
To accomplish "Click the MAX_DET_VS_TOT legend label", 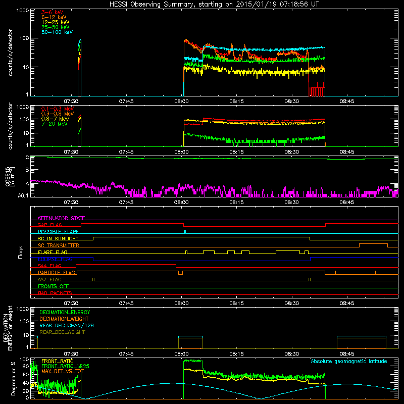I will pyautogui.click(x=63, y=371).
